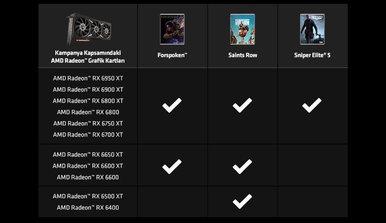Click Sniper Elite 5 checkmark icon
The width and height of the screenshot is (386, 223).
[x=311, y=105]
